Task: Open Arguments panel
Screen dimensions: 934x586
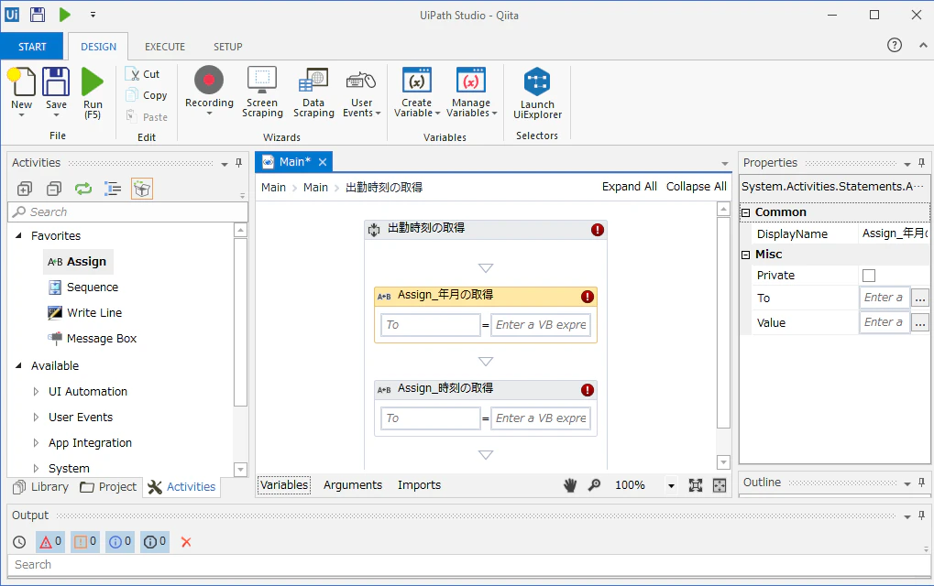Action: (x=353, y=485)
